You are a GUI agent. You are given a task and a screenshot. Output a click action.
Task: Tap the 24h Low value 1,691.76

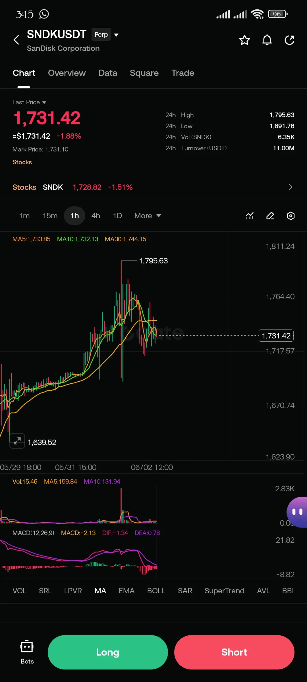click(282, 126)
